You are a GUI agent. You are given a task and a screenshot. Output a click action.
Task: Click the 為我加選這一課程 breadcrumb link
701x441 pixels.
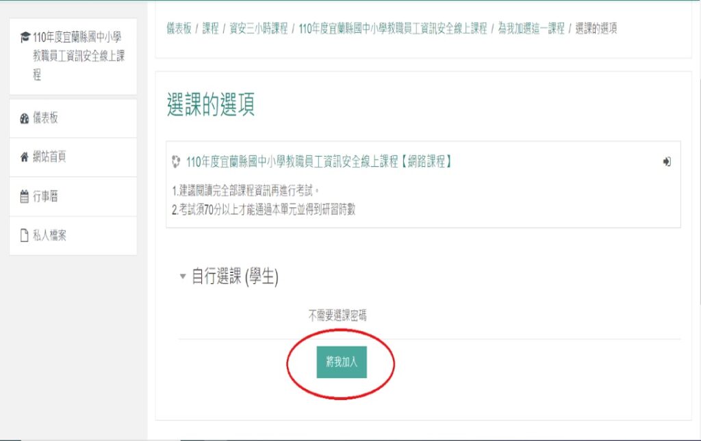[x=531, y=29]
